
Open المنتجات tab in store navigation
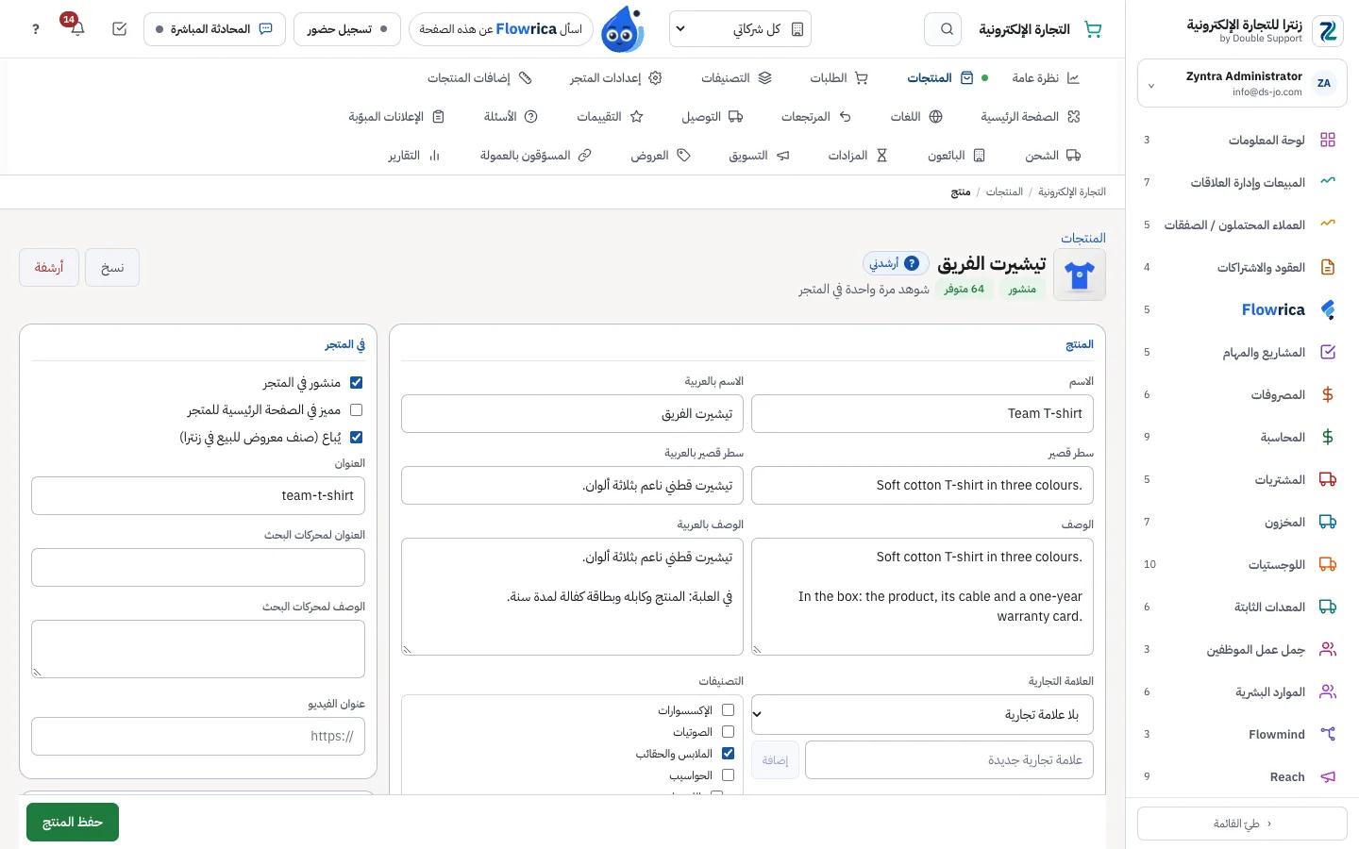pyautogui.click(x=939, y=78)
